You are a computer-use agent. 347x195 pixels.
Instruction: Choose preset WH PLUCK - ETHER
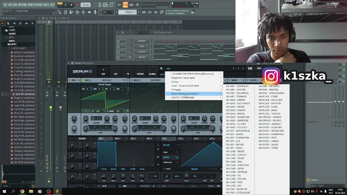pyautogui.click(x=268, y=97)
